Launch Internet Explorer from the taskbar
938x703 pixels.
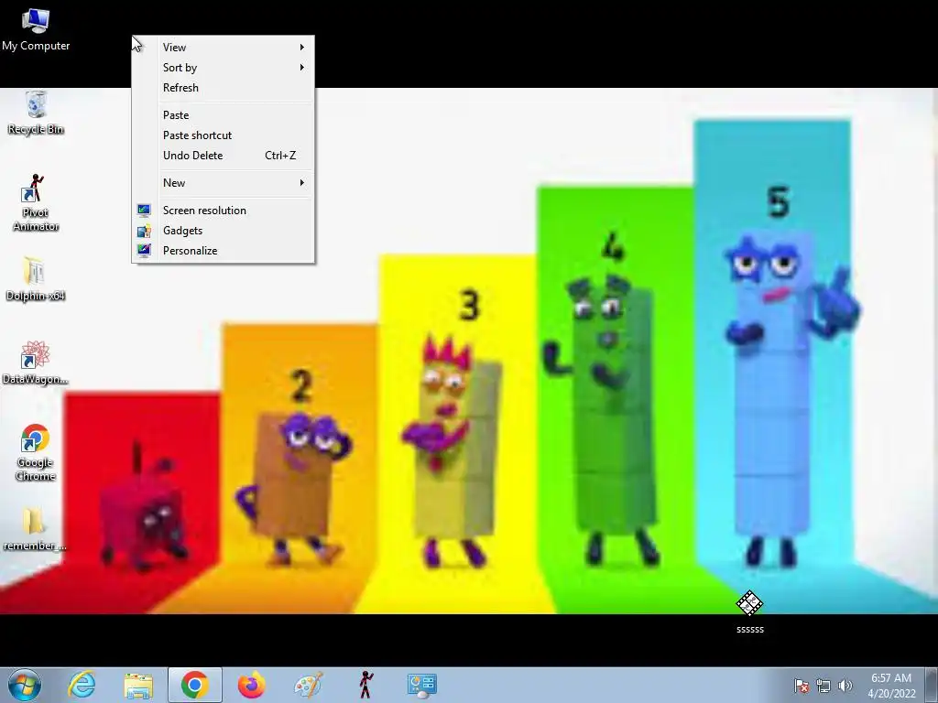[82, 685]
